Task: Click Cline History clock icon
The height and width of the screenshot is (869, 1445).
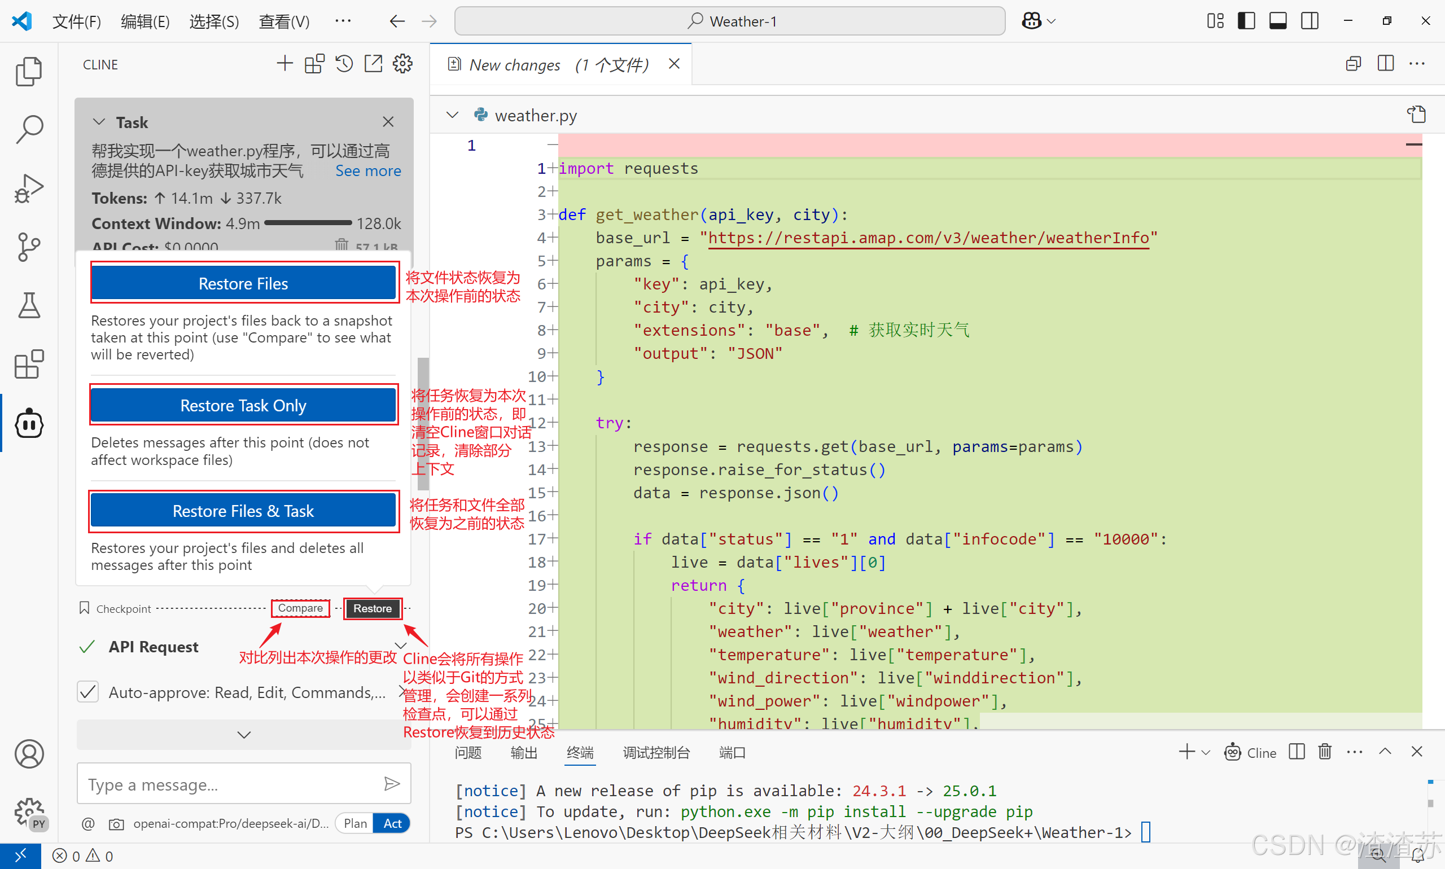Action: 344,64
